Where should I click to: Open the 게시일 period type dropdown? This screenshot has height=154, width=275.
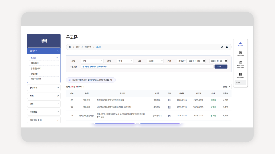(182, 61)
